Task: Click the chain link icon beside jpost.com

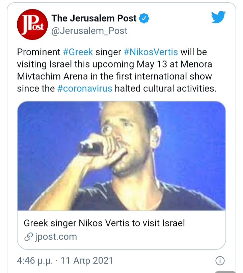Action: pyautogui.click(x=28, y=237)
